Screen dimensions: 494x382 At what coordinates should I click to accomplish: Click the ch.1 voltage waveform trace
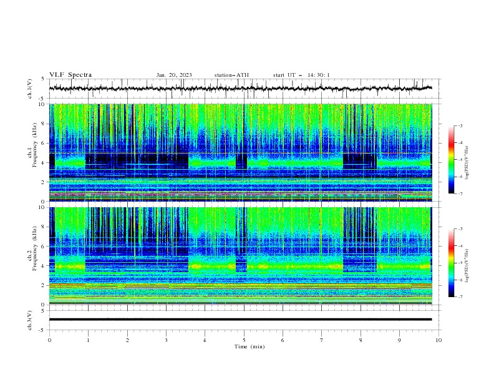click(240, 88)
